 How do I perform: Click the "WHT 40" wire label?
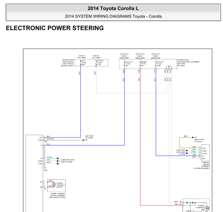coord(178,202)
